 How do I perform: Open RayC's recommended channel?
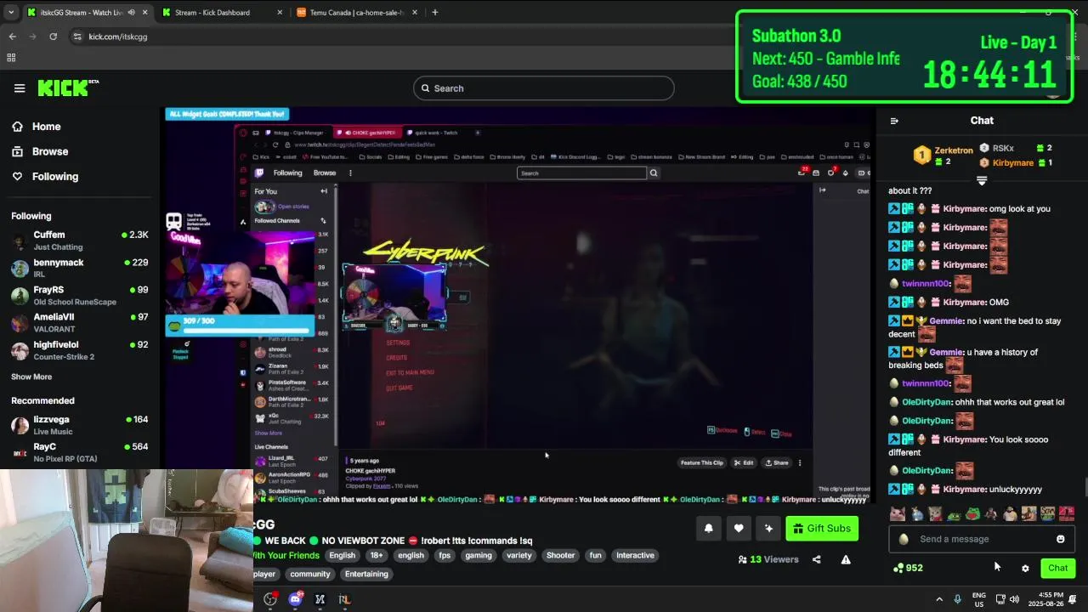coord(80,452)
